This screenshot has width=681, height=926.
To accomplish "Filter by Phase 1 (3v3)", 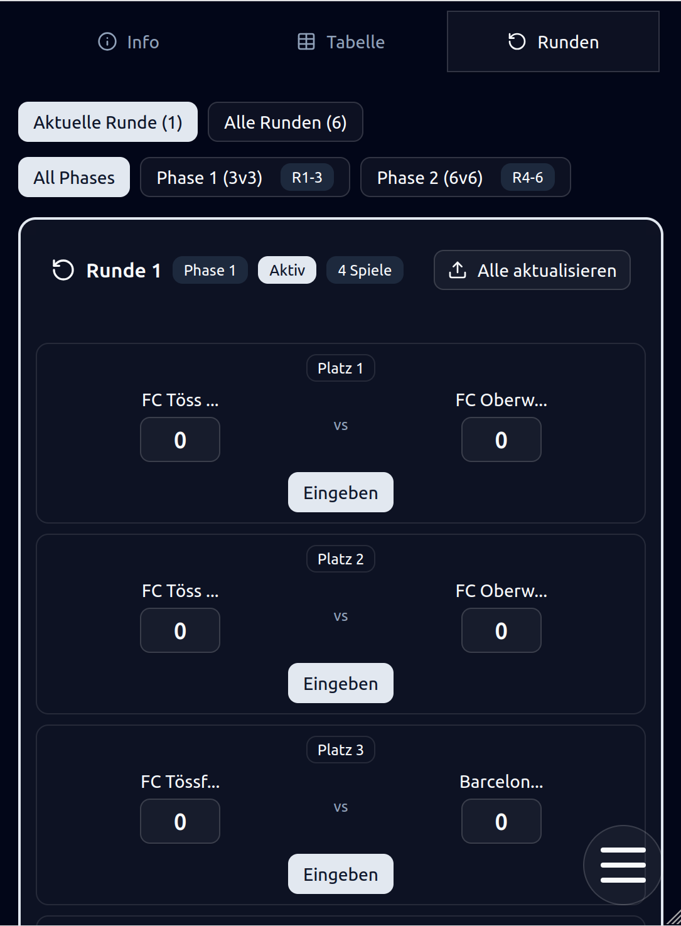I will tap(245, 177).
